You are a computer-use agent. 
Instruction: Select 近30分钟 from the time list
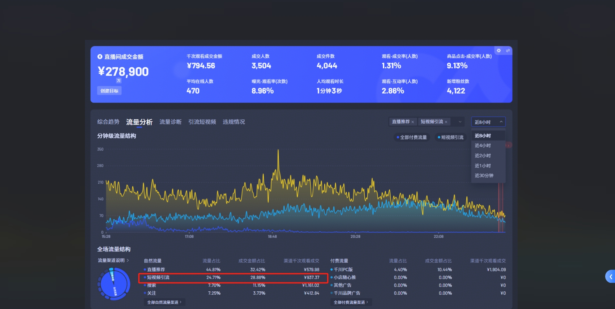(488, 176)
